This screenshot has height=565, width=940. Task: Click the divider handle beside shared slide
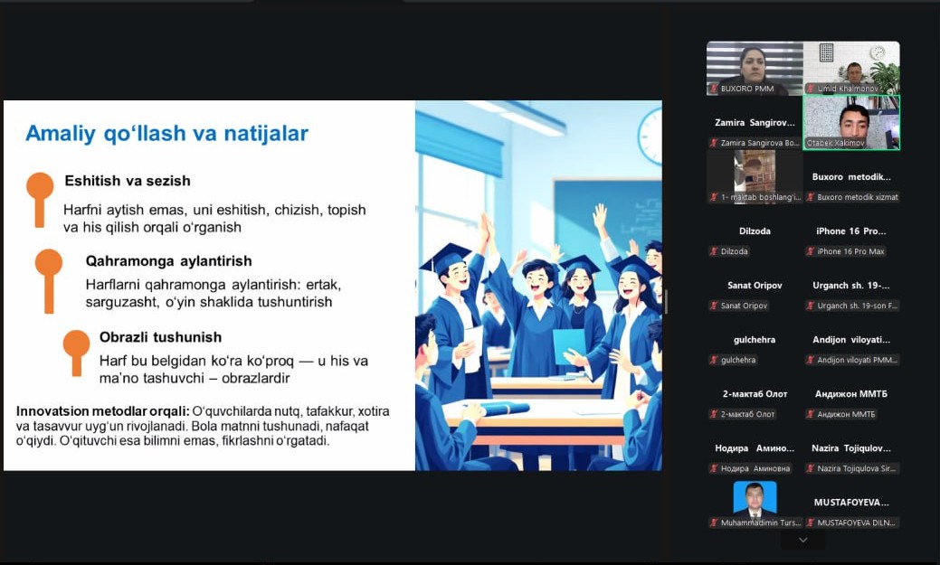(666, 301)
